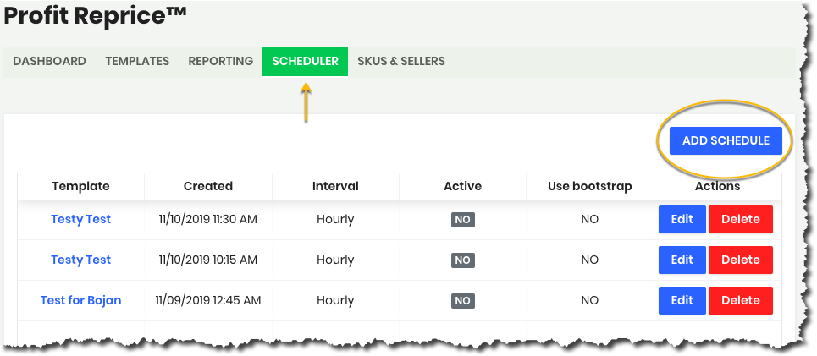This screenshot has width=817, height=356.
Task: Click the Template column header
Action: 80,186
